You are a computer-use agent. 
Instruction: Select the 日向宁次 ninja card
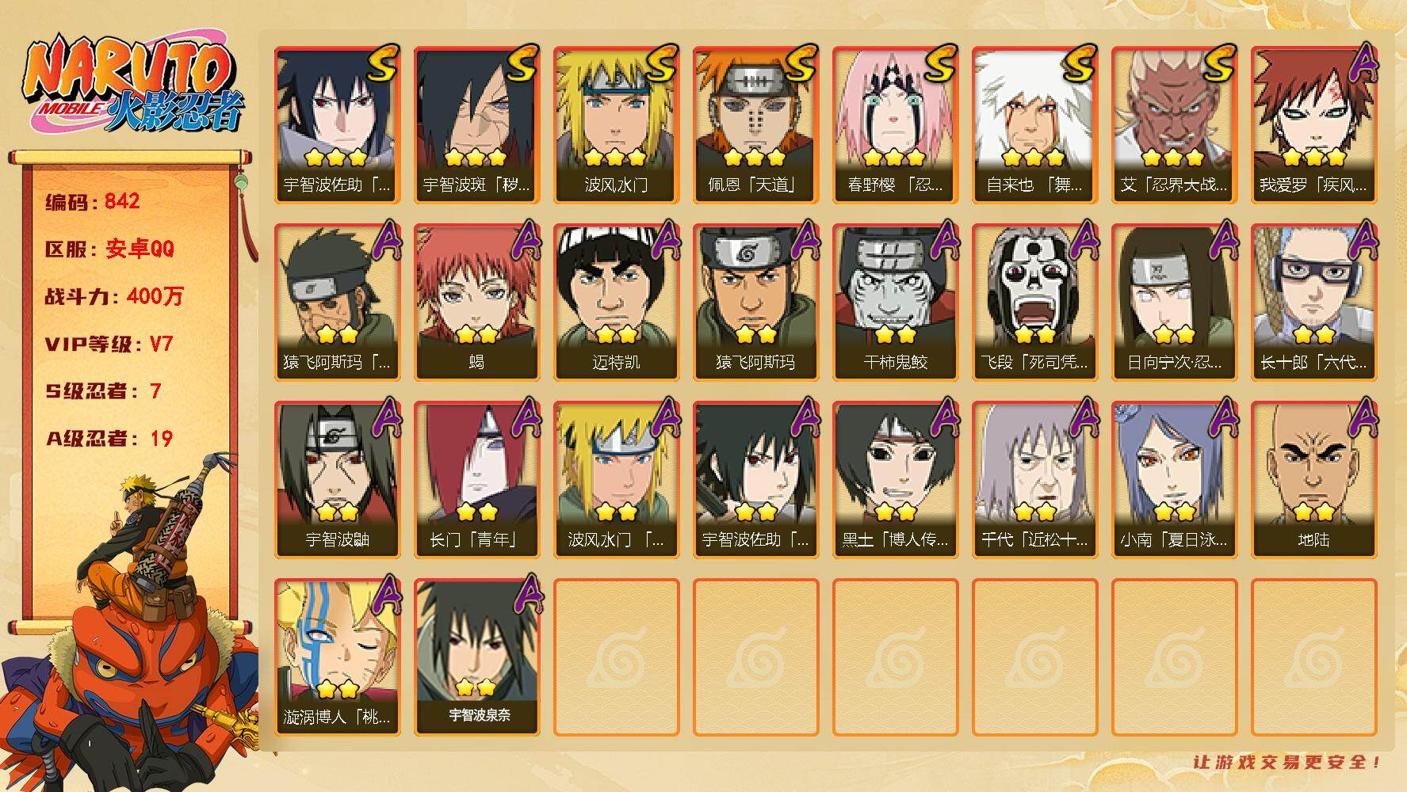click(1174, 303)
